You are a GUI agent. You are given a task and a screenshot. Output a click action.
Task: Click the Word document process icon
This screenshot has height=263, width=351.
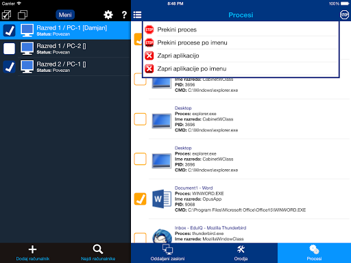pos(162,199)
